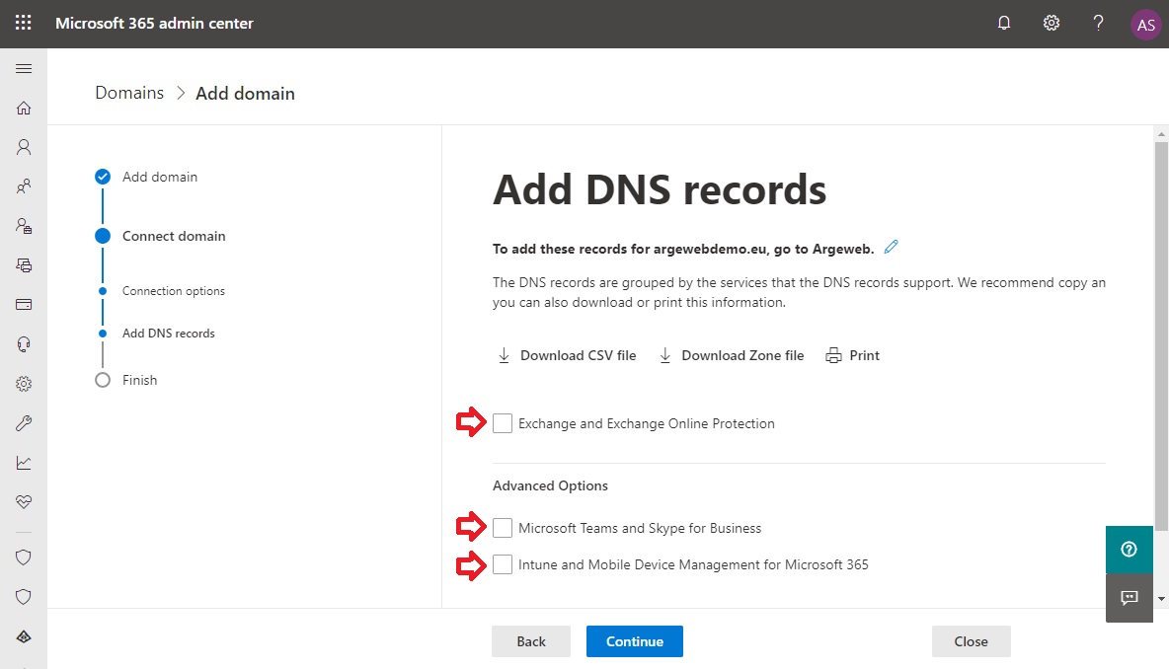The height and width of the screenshot is (669, 1169).
Task: Select the Add DNS records sub-step
Action: 157,333
